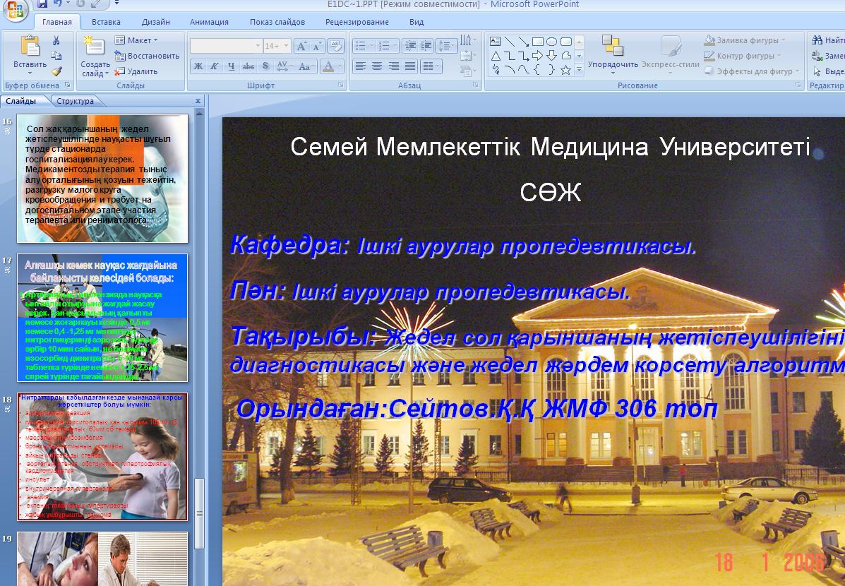845x586 pixels.
Task: Click the Заменить replace icon
Action: tap(817, 56)
